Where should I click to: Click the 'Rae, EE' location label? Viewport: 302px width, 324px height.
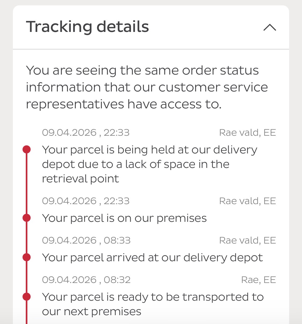pos(258,280)
